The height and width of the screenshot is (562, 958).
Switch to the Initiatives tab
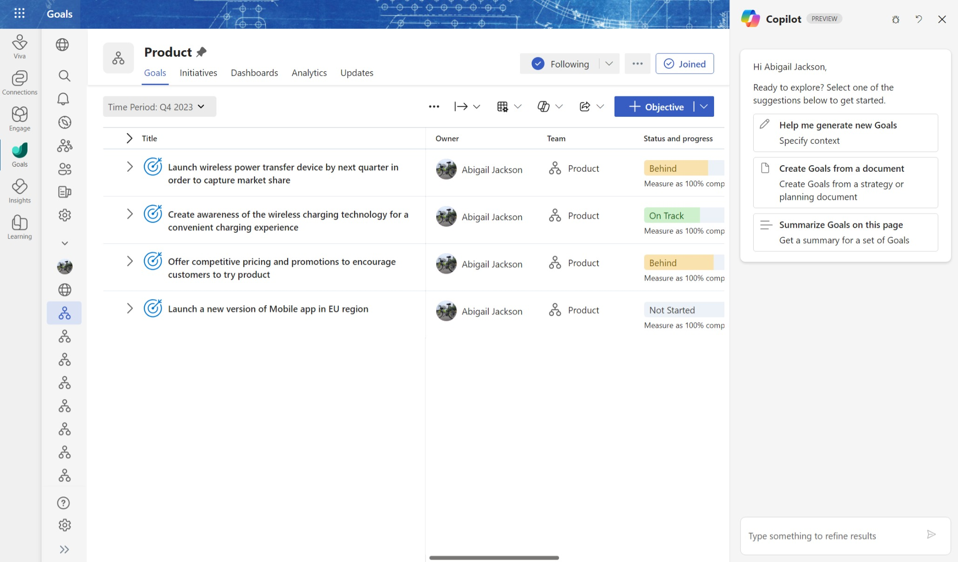pos(198,72)
